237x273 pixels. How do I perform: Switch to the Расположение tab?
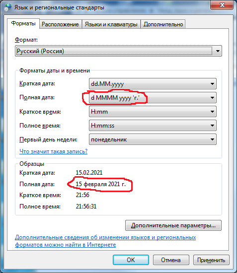click(x=60, y=24)
